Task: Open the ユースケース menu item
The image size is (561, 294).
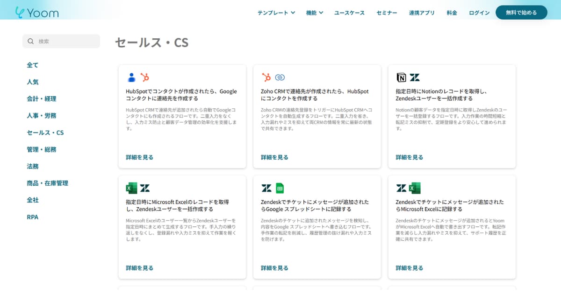Action: click(x=349, y=13)
